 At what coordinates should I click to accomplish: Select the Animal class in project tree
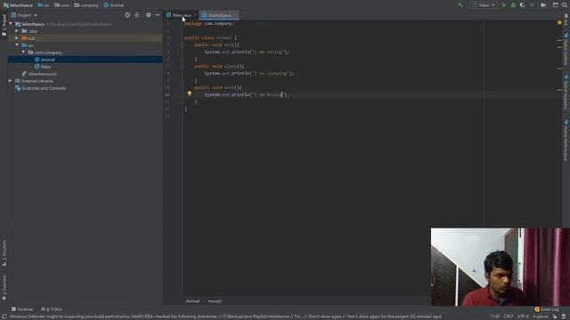point(85,60)
